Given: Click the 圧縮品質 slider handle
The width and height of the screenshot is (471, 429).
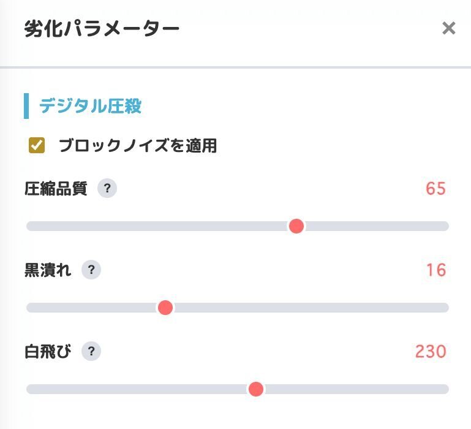Looking at the screenshot, I should tap(296, 226).
